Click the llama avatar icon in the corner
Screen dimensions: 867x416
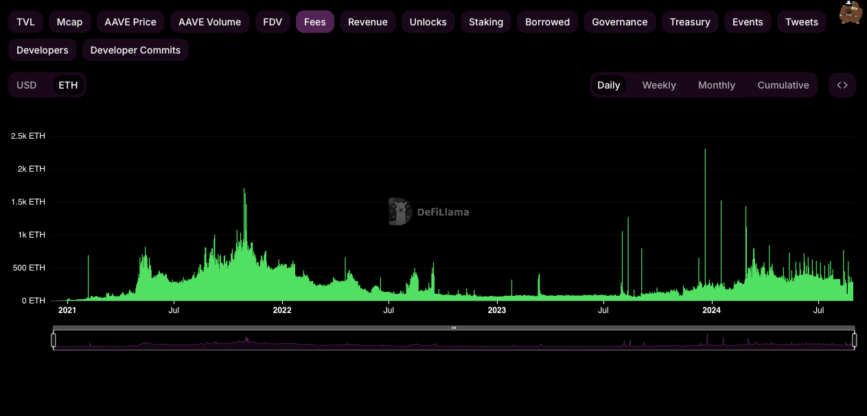[x=851, y=12]
